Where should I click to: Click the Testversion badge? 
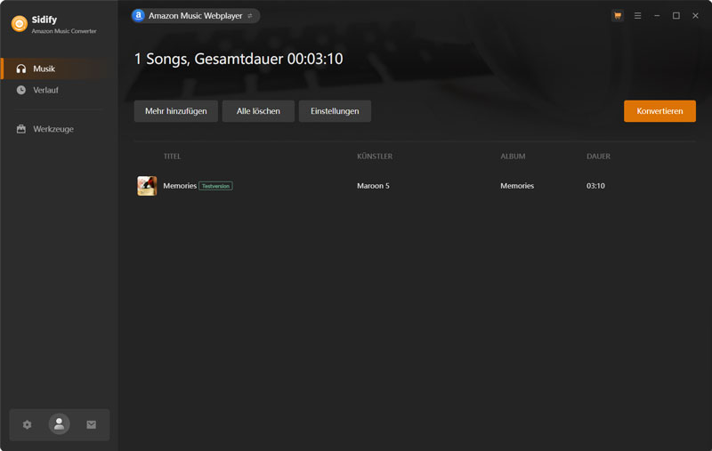tap(215, 186)
